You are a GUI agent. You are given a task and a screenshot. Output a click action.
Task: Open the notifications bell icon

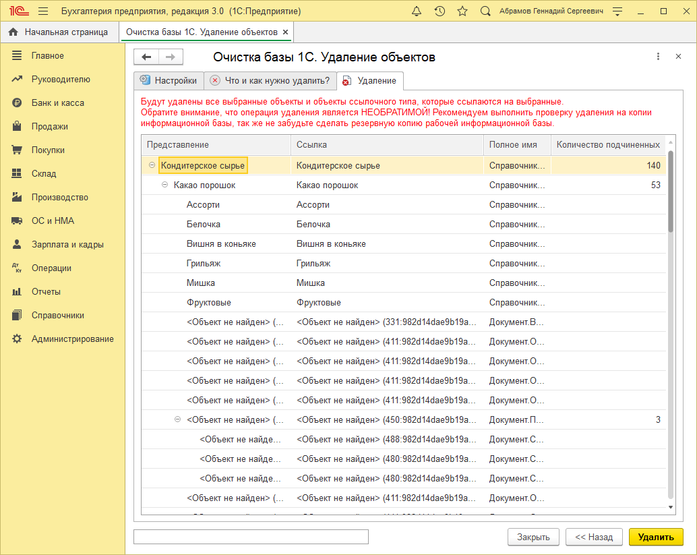[417, 11]
